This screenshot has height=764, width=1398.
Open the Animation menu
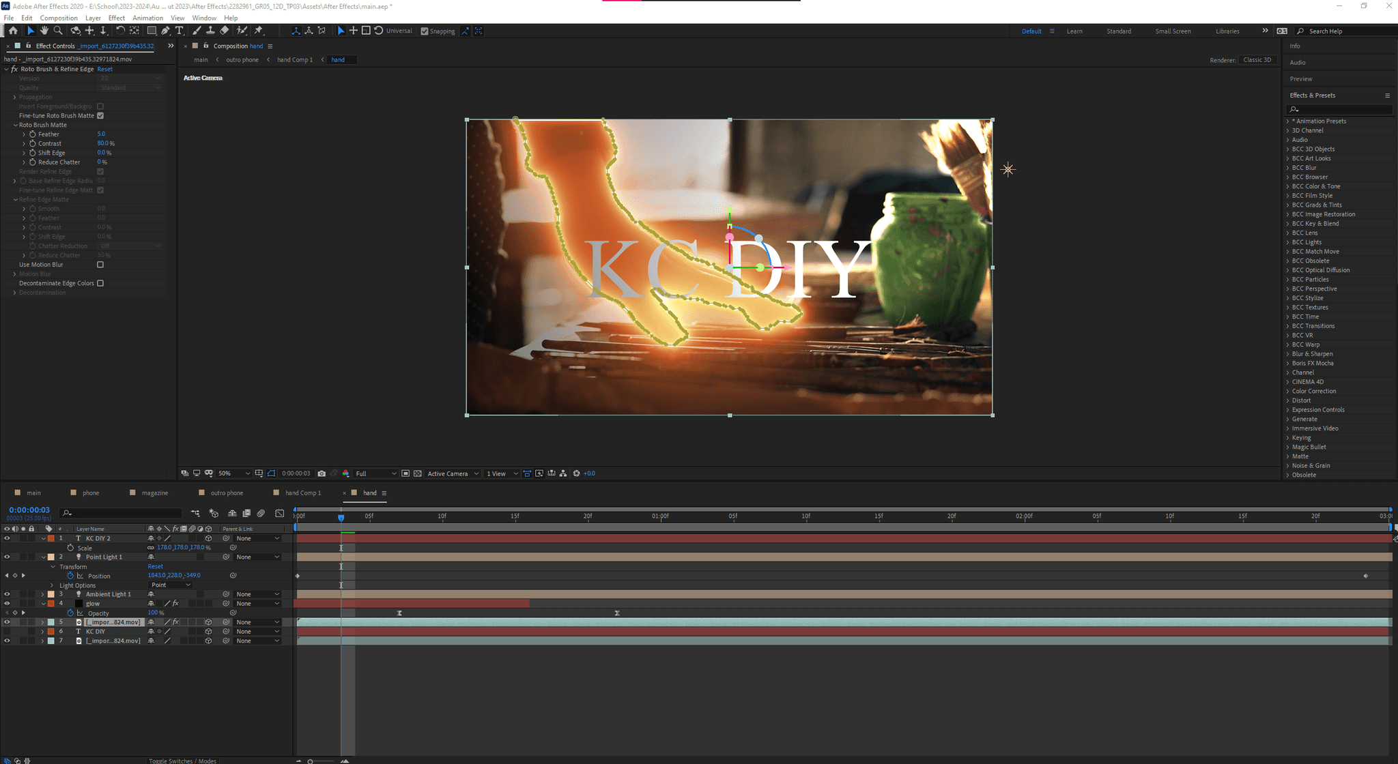point(147,18)
